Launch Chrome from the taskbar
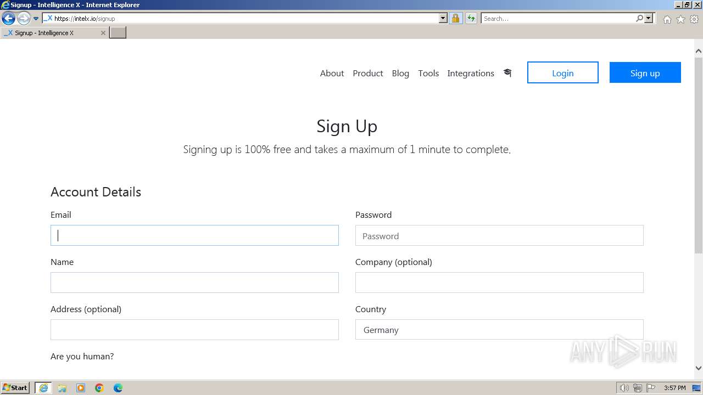 tap(99, 388)
